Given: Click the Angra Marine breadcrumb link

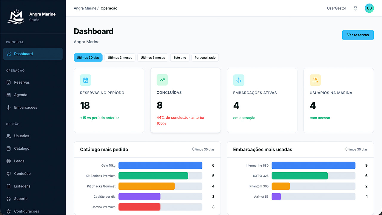Looking at the screenshot, I should pos(85,8).
